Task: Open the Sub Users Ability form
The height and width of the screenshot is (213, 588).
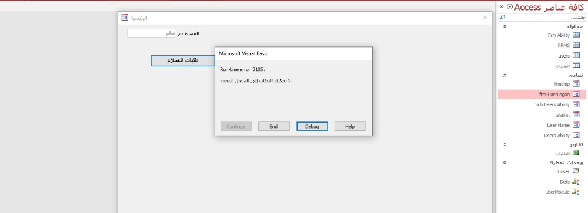Action: click(557, 104)
